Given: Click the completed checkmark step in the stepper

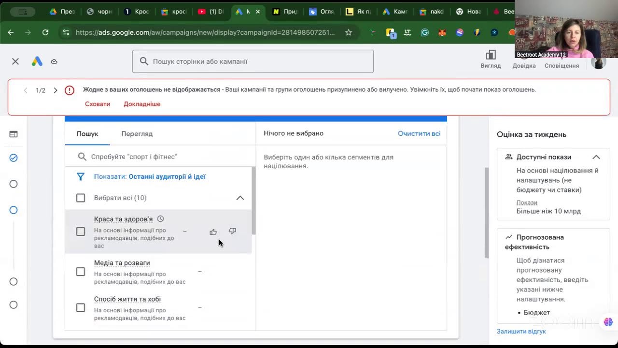Looking at the screenshot, I should click(14, 158).
